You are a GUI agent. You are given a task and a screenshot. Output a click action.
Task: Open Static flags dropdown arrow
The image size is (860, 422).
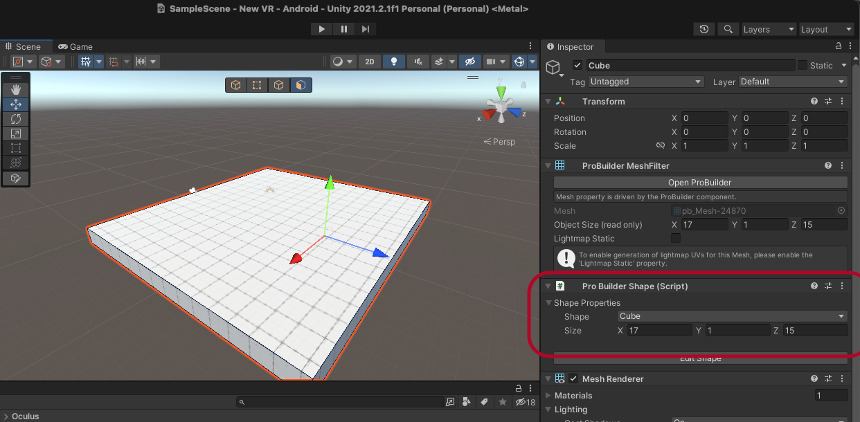point(844,65)
